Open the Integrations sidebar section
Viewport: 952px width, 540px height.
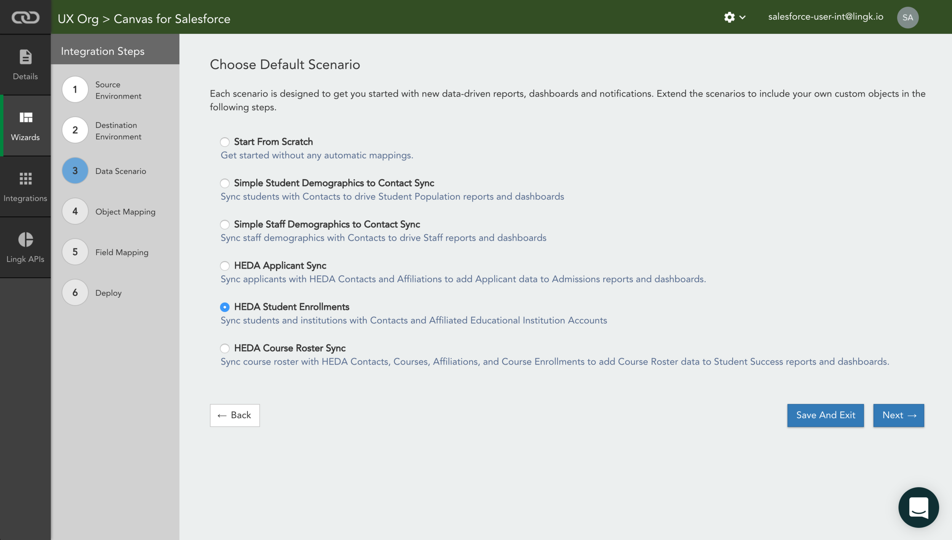25,187
